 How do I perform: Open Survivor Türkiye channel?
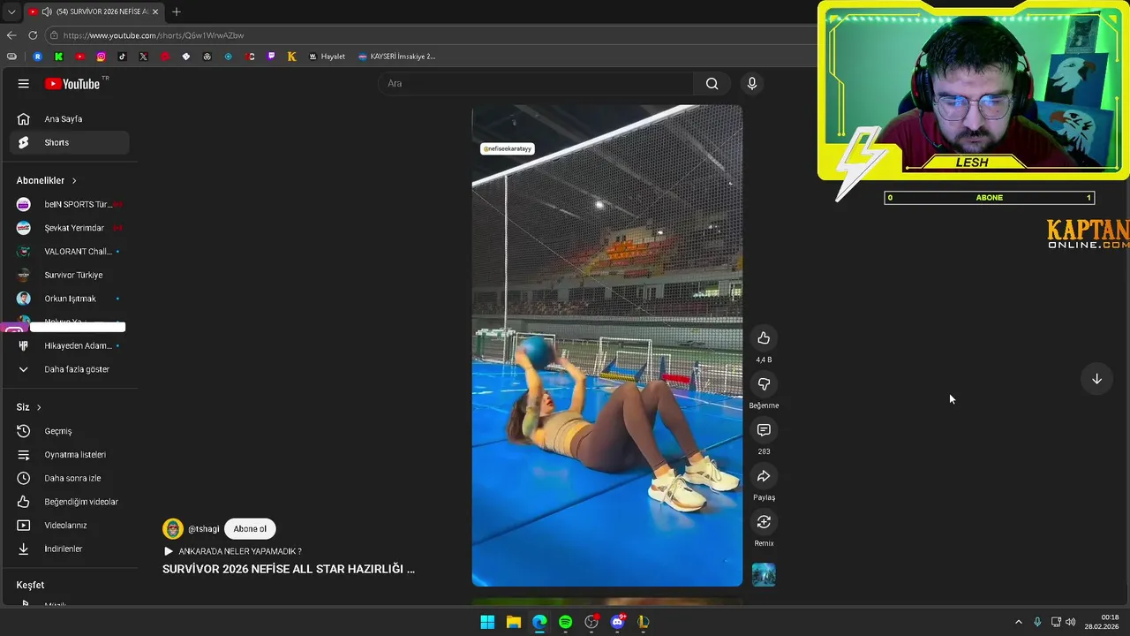pyautogui.click(x=69, y=275)
